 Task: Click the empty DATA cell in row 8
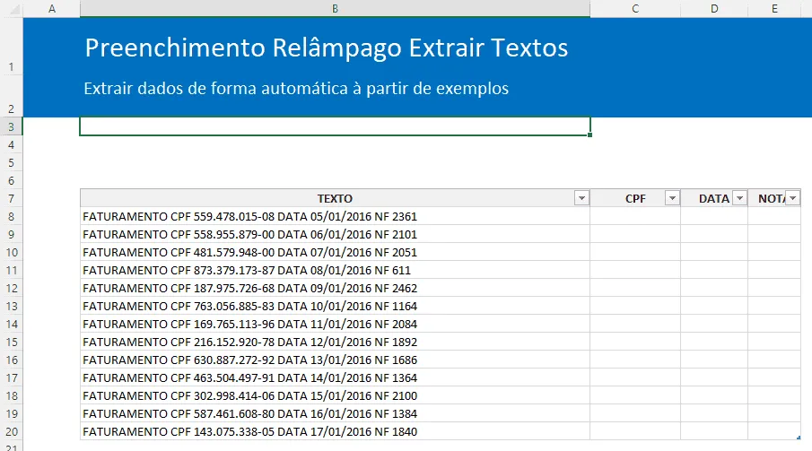[x=714, y=216]
